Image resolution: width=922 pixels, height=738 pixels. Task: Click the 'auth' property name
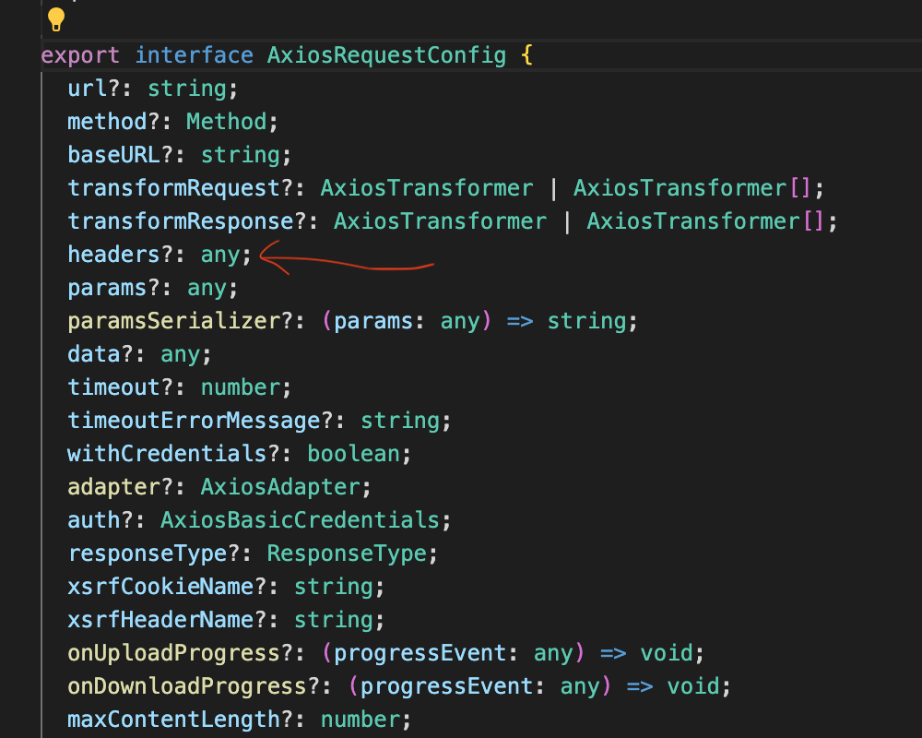94,520
